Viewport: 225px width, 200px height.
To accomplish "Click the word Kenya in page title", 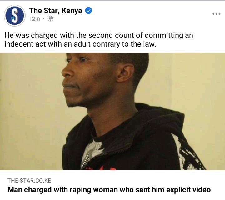I will pyautogui.click(x=72, y=11).
